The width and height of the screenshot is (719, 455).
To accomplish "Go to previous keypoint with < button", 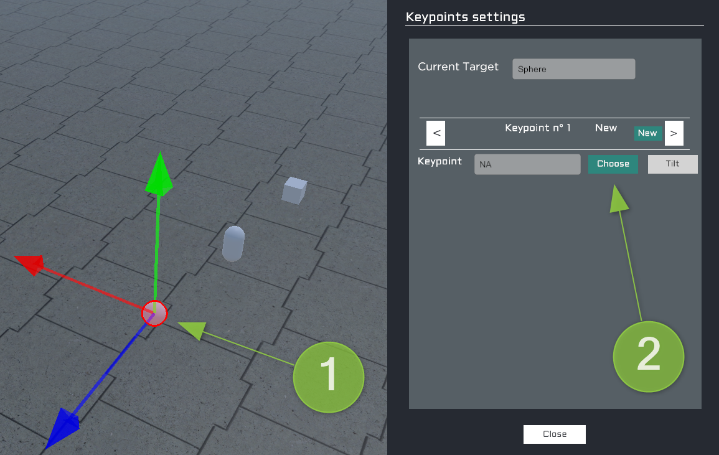I will tap(436, 133).
